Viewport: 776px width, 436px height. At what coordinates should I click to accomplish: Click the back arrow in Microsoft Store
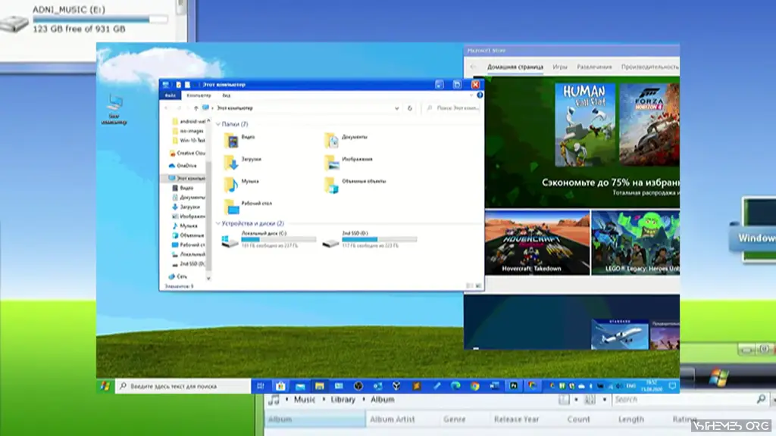pyautogui.click(x=473, y=67)
